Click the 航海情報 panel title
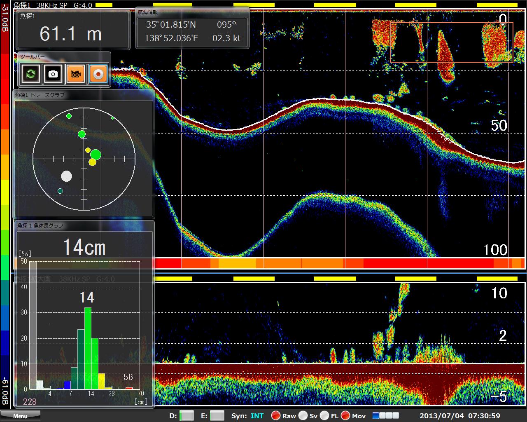 148,12
